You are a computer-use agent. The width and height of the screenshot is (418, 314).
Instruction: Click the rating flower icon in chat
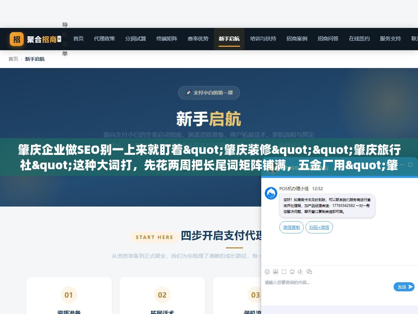coord(292,272)
